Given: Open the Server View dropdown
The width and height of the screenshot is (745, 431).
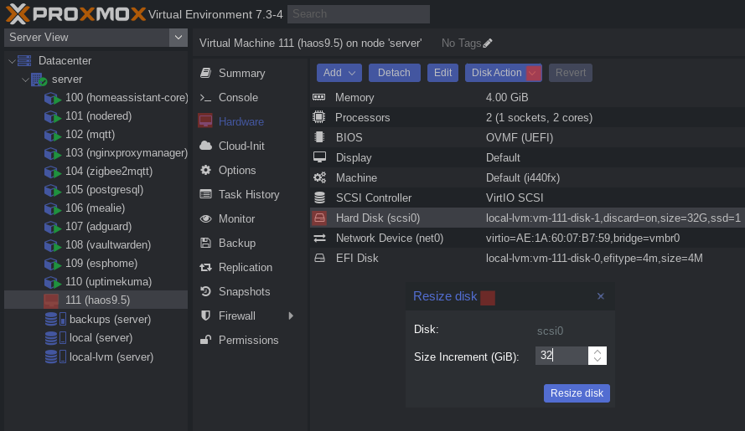Looking at the screenshot, I should tap(178, 38).
